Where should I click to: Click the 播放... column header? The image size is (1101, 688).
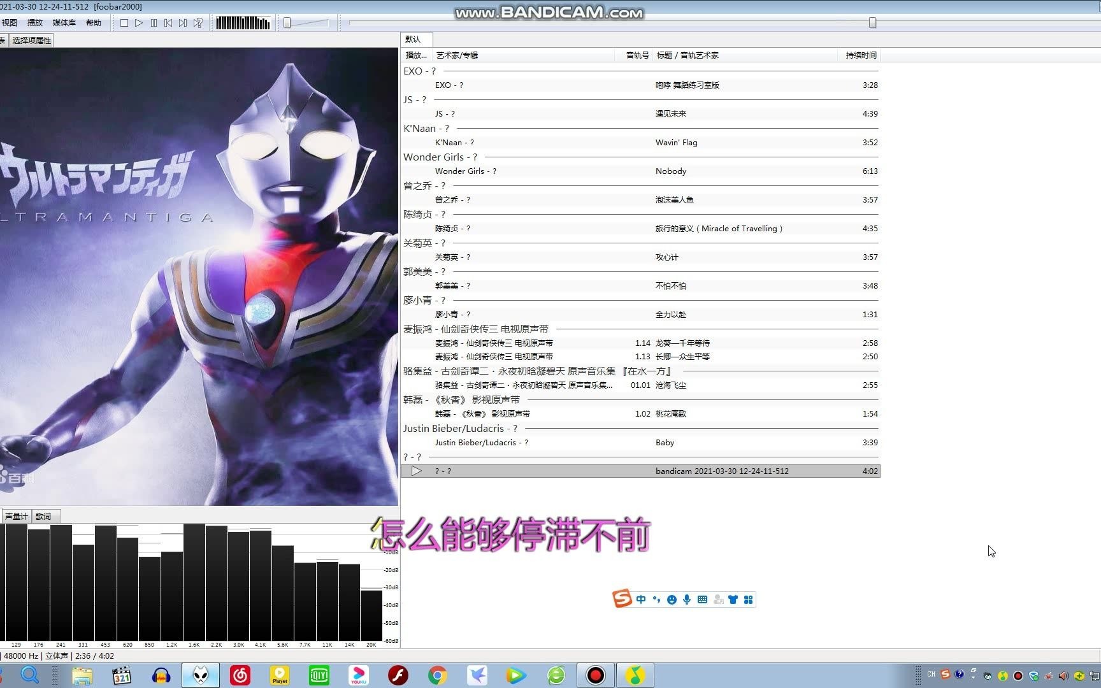coord(416,55)
